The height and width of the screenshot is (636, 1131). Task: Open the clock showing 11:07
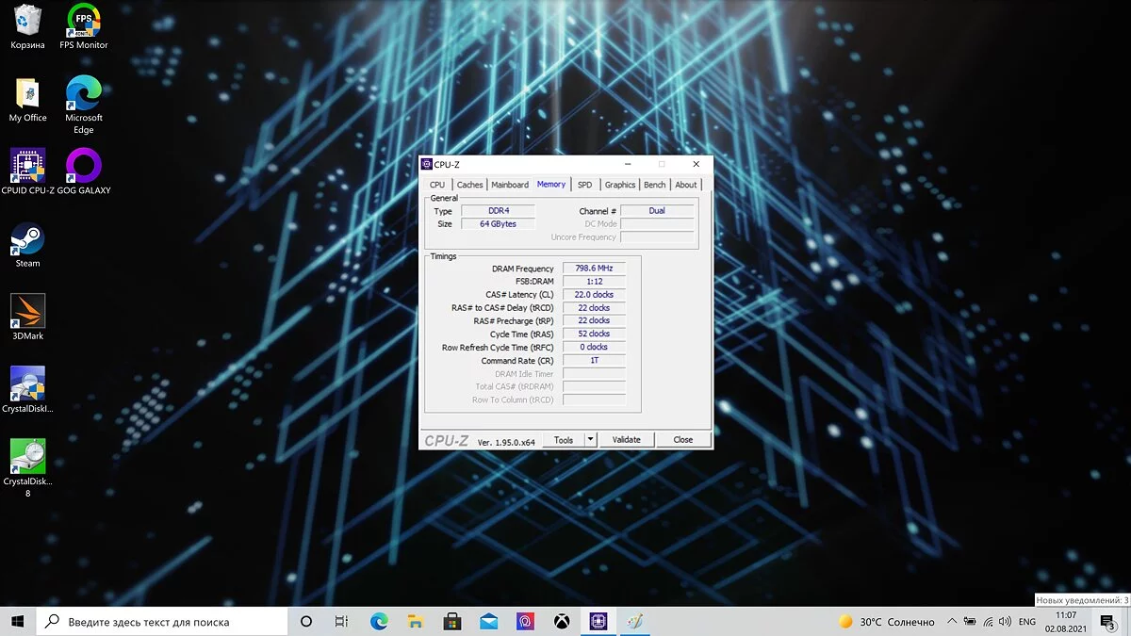[x=1066, y=622]
